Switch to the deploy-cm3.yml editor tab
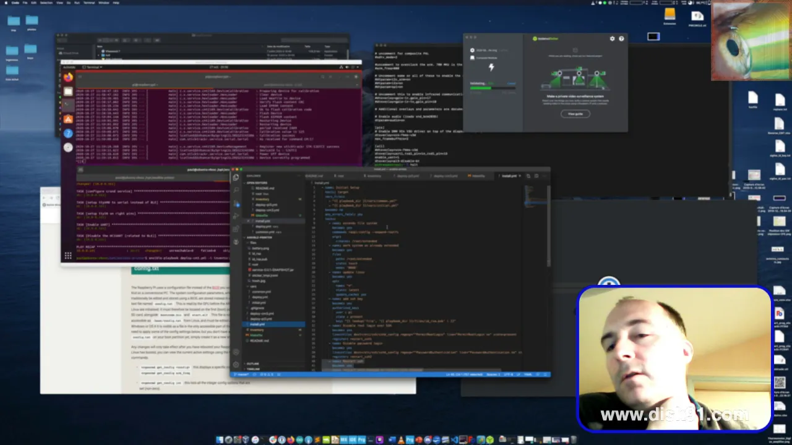 point(445,176)
